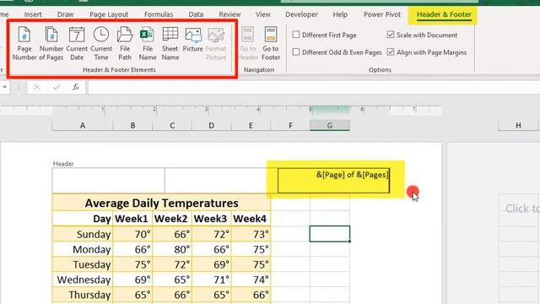540x304 pixels.
Task: Select column E header
Action: [251, 126]
